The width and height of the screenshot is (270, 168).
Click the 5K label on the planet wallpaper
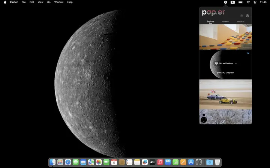(x=248, y=53)
